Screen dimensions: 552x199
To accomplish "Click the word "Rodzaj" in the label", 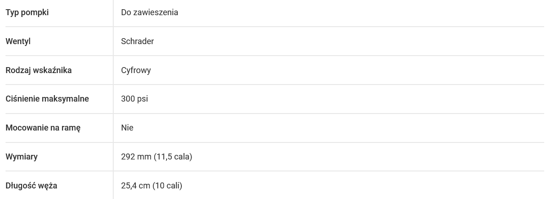I will point(18,70).
